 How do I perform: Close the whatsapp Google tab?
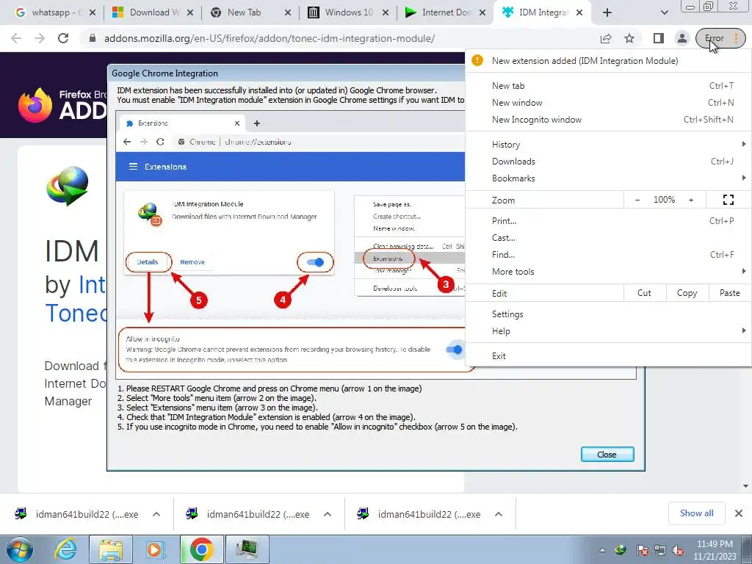tap(93, 13)
